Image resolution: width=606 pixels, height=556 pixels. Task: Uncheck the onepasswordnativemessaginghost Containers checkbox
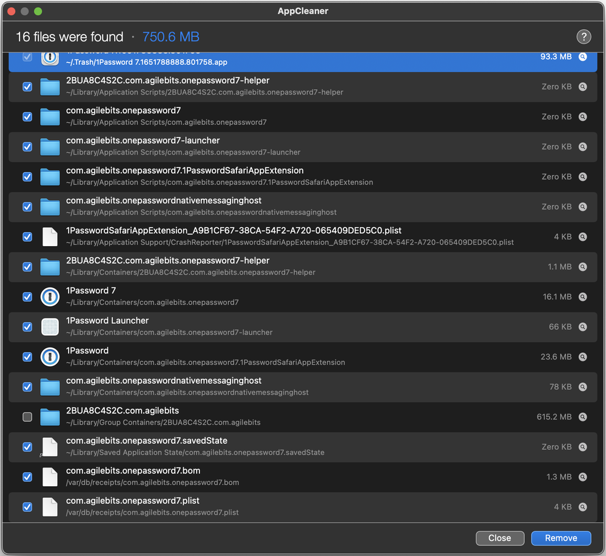coord(27,387)
